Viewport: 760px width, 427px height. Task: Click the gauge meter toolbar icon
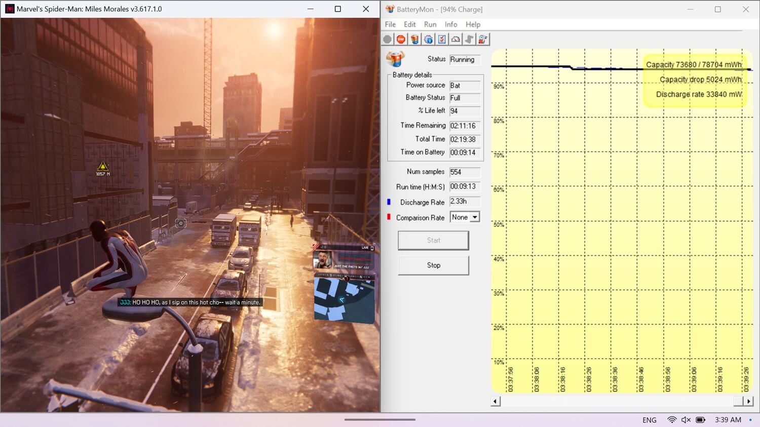pos(455,40)
